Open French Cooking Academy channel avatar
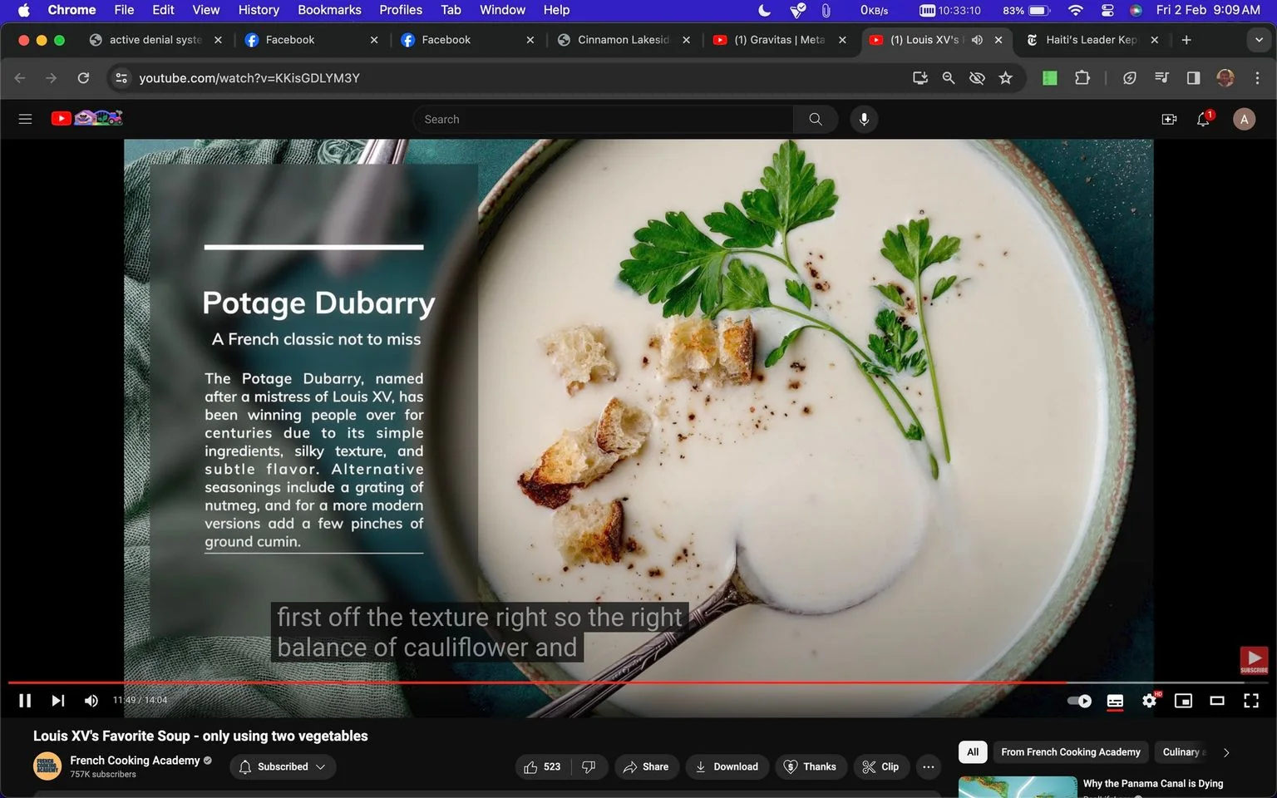This screenshot has height=798, width=1277. point(47,766)
